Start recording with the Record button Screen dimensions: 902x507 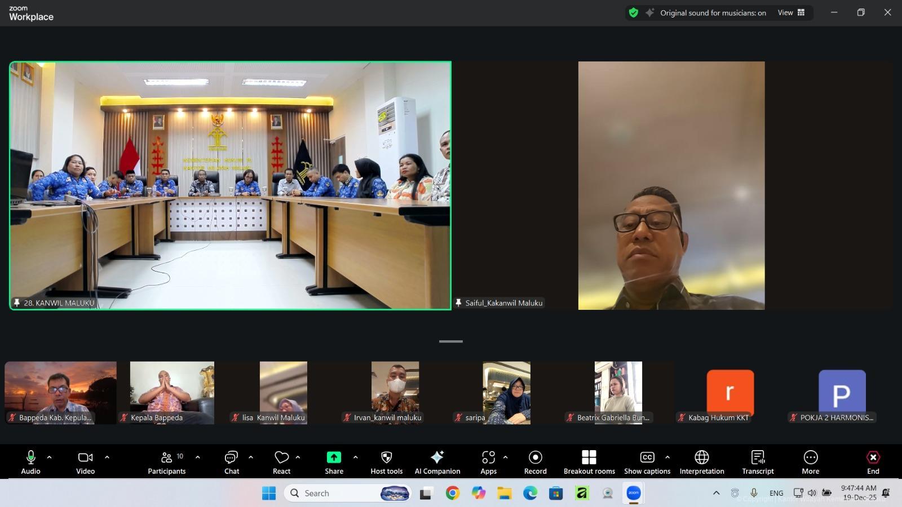[x=536, y=462]
